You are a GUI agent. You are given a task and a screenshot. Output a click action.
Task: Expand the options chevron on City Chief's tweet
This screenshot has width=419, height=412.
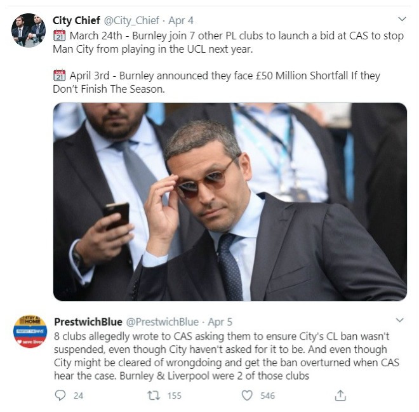401,20
